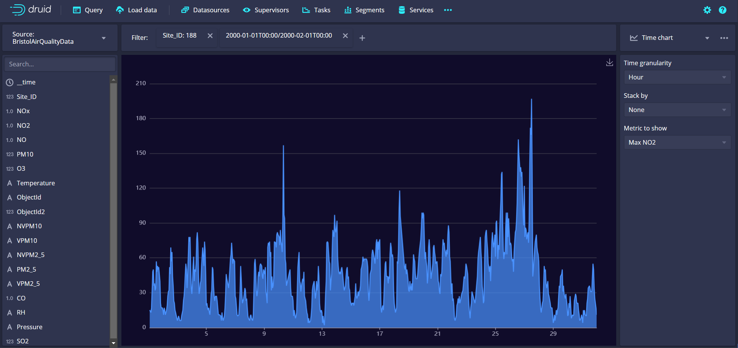Open the Query view
The height and width of the screenshot is (348, 738).
(x=88, y=10)
